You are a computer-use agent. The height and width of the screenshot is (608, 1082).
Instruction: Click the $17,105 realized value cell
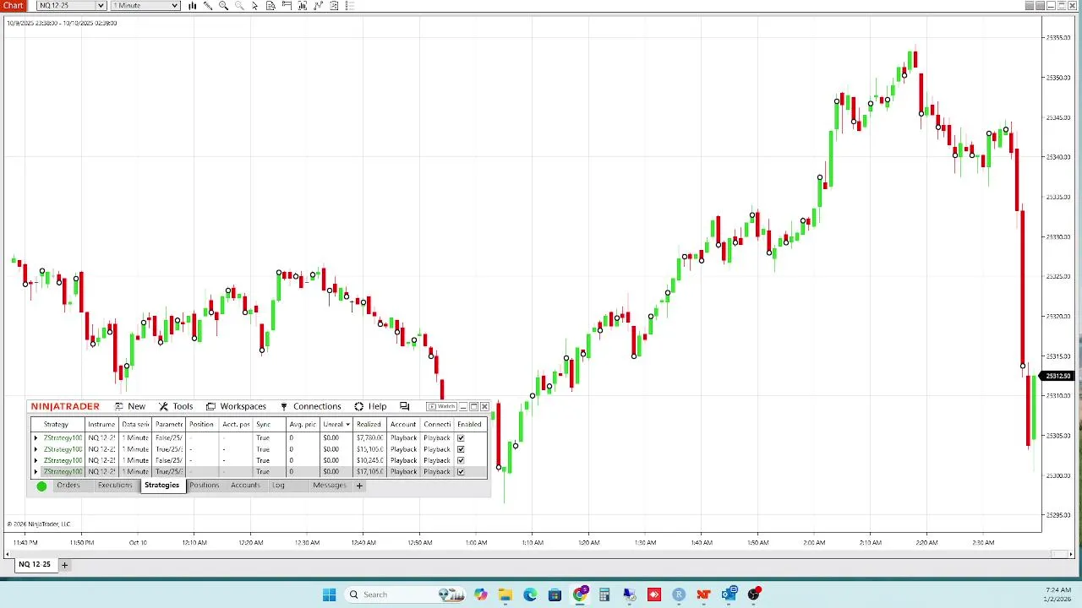[x=369, y=471]
